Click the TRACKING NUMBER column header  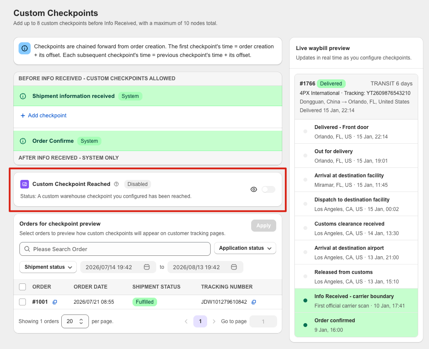tap(227, 286)
